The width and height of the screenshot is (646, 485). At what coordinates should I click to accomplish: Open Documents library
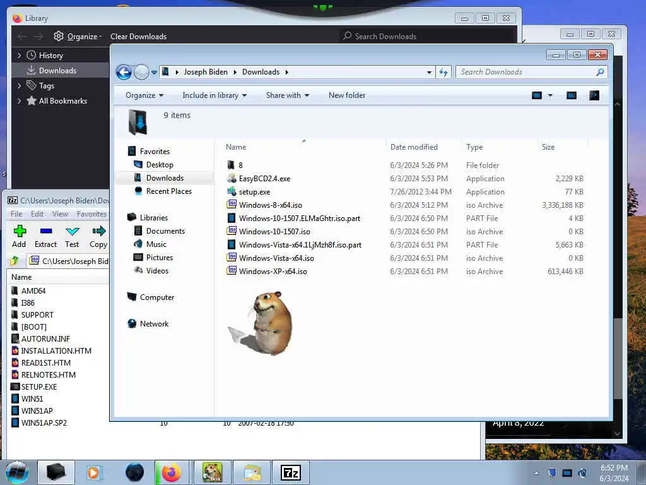165,231
